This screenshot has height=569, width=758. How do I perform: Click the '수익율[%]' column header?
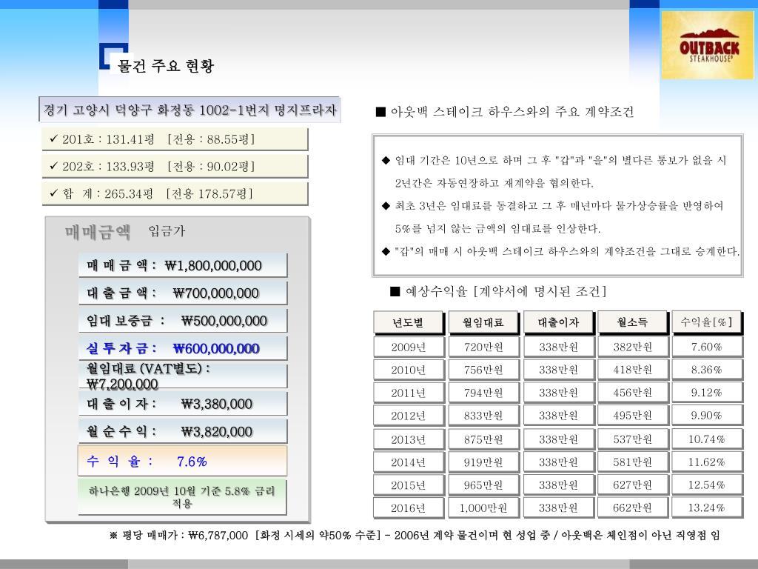click(707, 322)
